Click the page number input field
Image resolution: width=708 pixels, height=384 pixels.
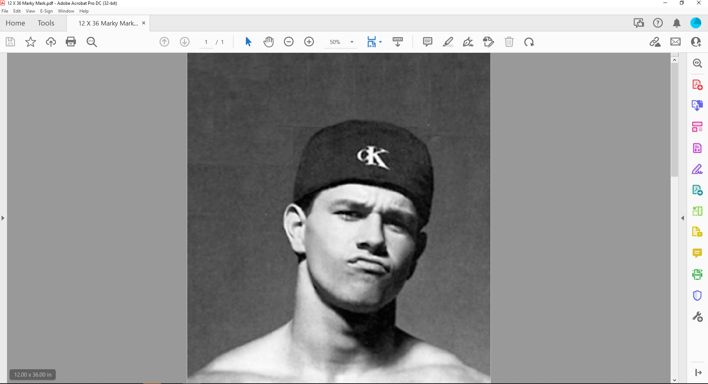pos(206,42)
